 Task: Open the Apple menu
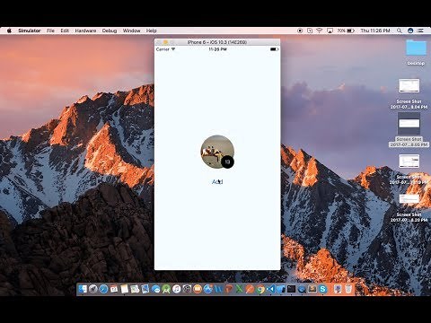[x=9, y=31]
